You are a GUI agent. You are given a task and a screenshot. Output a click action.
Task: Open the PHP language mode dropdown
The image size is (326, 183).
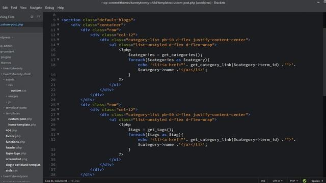click(x=294, y=181)
